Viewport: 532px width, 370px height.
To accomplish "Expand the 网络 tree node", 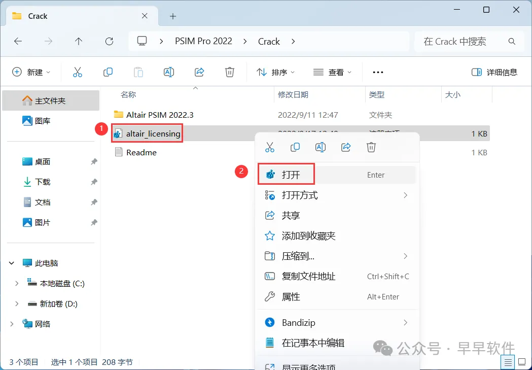I will pyautogui.click(x=12, y=324).
